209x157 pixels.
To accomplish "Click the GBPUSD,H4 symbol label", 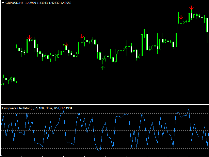I will (x=14, y=3).
